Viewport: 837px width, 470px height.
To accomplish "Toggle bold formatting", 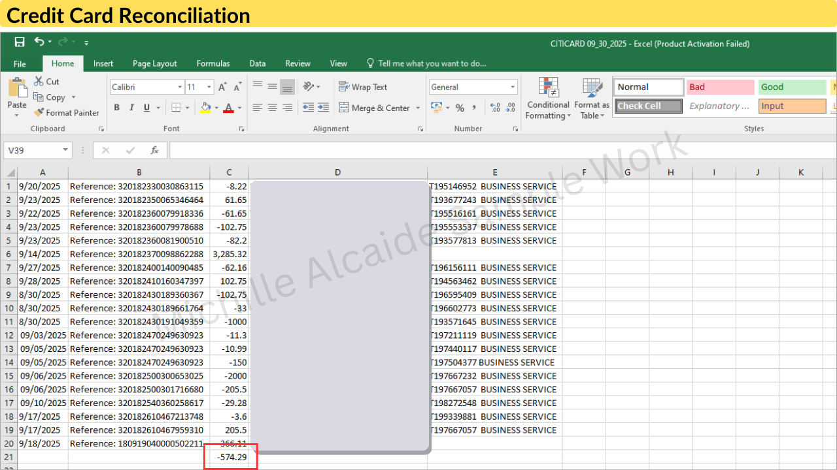I will (x=116, y=108).
